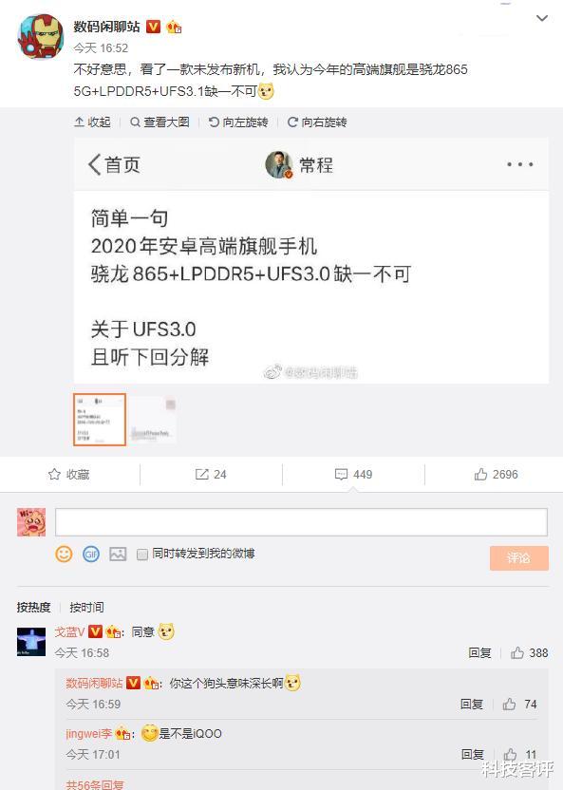The width and height of the screenshot is (563, 790).
Task: Select the first orange-bordered image thumbnail
Action: click(100, 420)
